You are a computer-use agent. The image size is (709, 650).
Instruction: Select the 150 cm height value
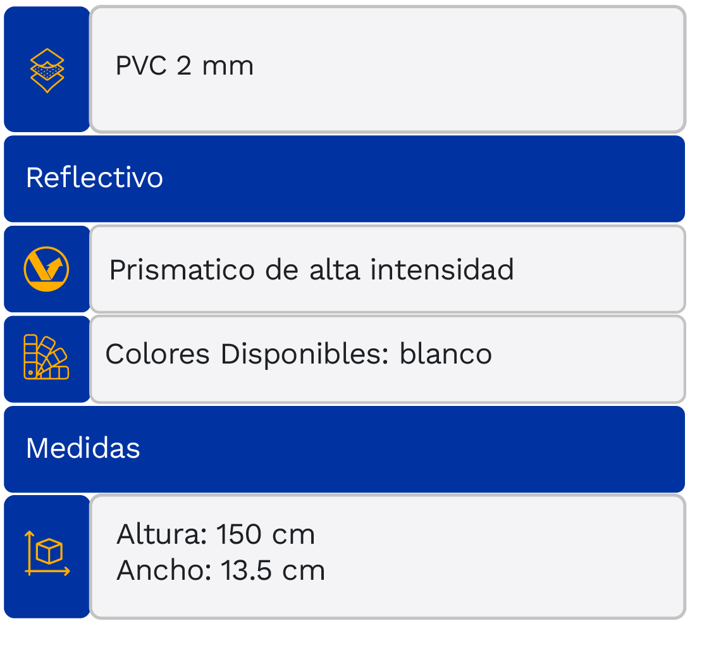pyautogui.click(x=266, y=535)
